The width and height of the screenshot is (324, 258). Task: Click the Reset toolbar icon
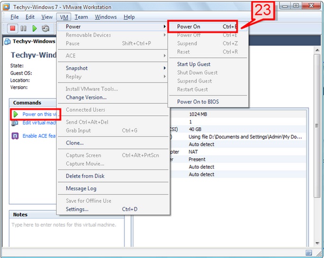pos(45,28)
